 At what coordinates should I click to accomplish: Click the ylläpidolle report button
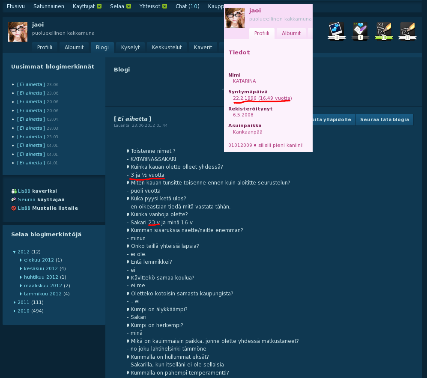334,120
